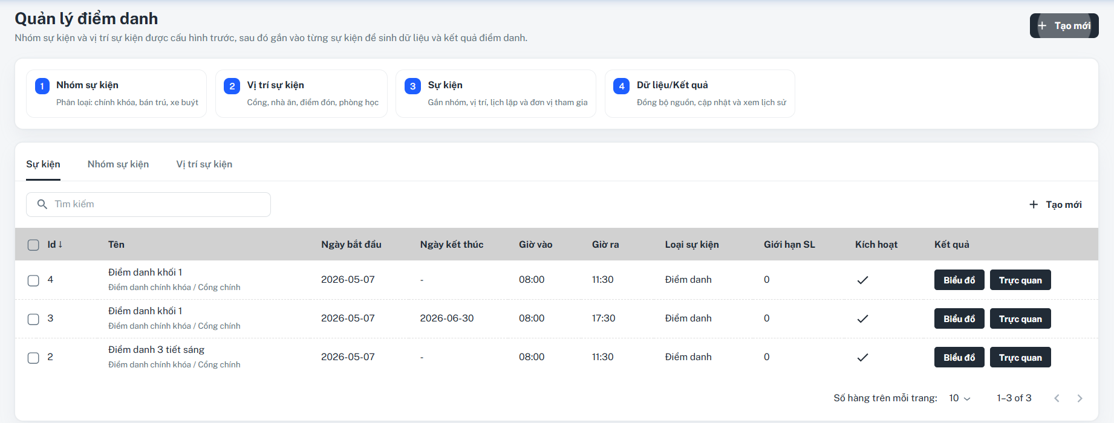This screenshot has width=1114, height=423.
Task: Click the Giới hạn SL column header
Action: [x=789, y=245]
